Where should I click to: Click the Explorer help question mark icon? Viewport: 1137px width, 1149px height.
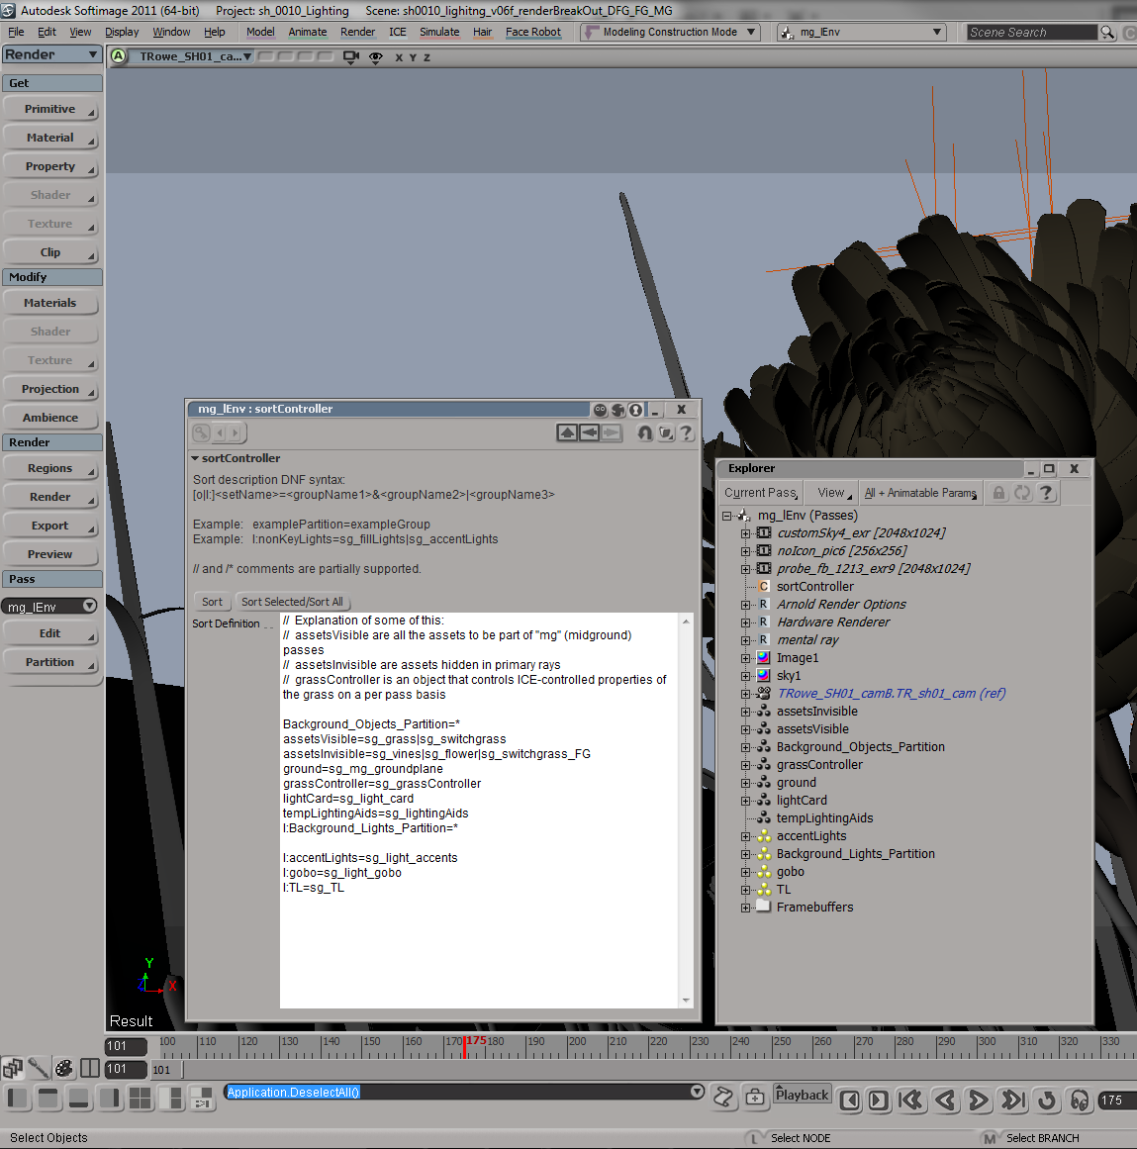point(1046,493)
